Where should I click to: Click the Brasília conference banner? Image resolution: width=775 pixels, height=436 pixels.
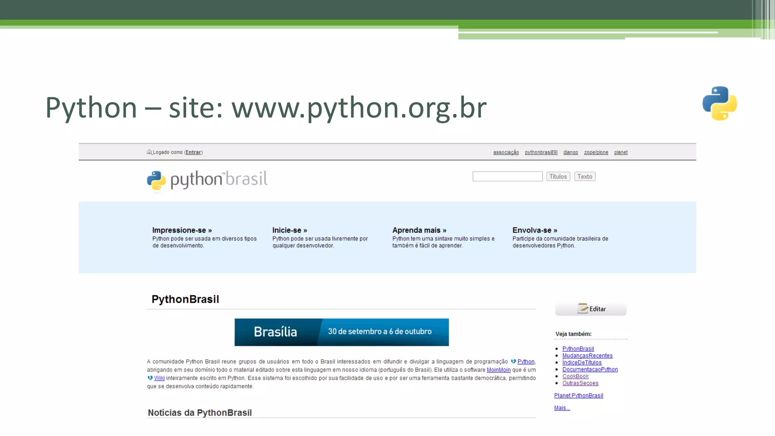coord(342,332)
